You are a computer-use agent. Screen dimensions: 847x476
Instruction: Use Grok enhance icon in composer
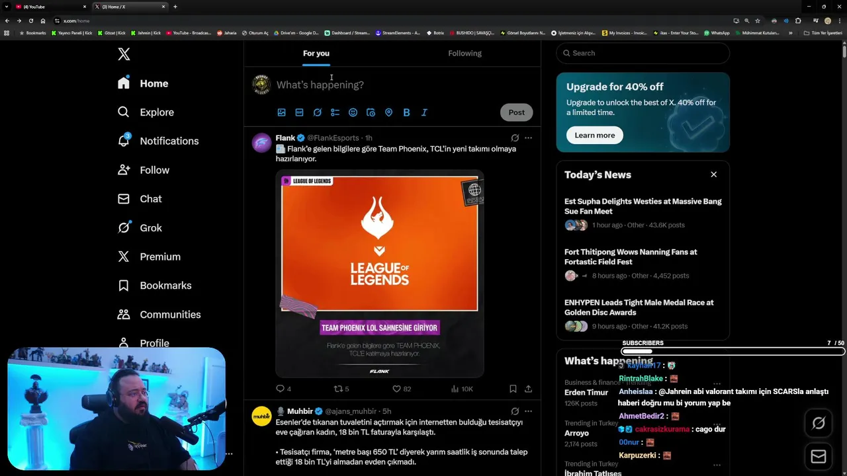pos(317,112)
